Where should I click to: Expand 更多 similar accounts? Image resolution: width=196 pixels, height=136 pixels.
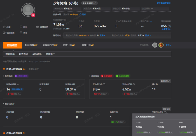(x=168, y=45)
